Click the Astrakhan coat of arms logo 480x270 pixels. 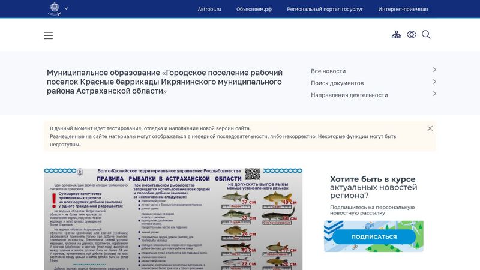55,8
